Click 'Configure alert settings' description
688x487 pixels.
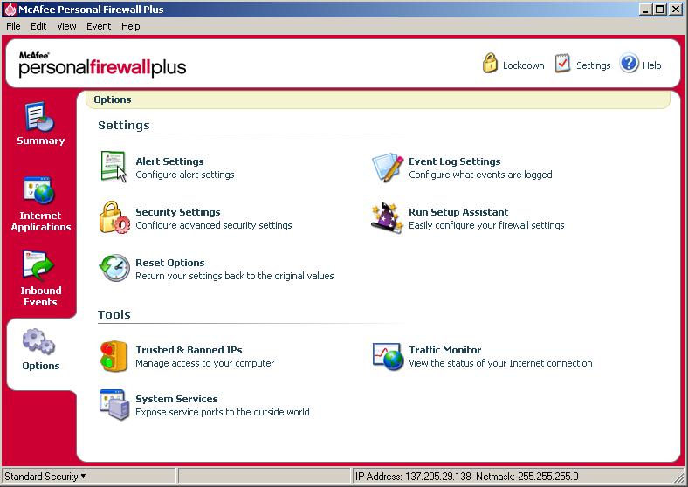pos(185,175)
